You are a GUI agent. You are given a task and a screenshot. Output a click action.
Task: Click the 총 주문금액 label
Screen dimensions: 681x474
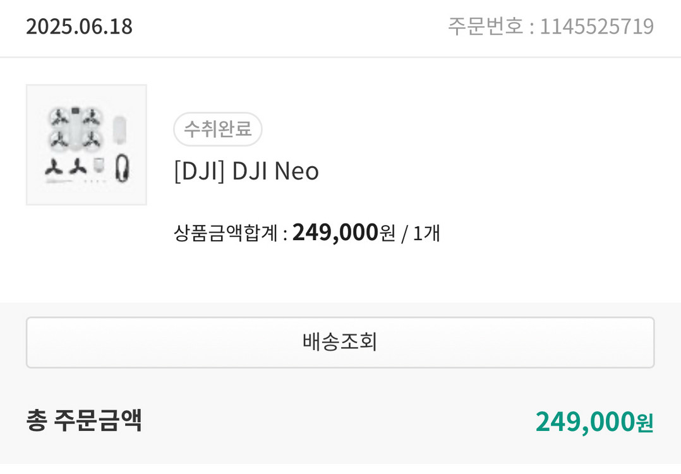(82, 420)
